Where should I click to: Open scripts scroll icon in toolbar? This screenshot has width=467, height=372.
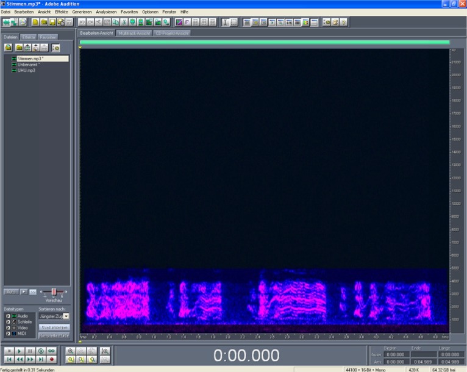pos(335,23)
